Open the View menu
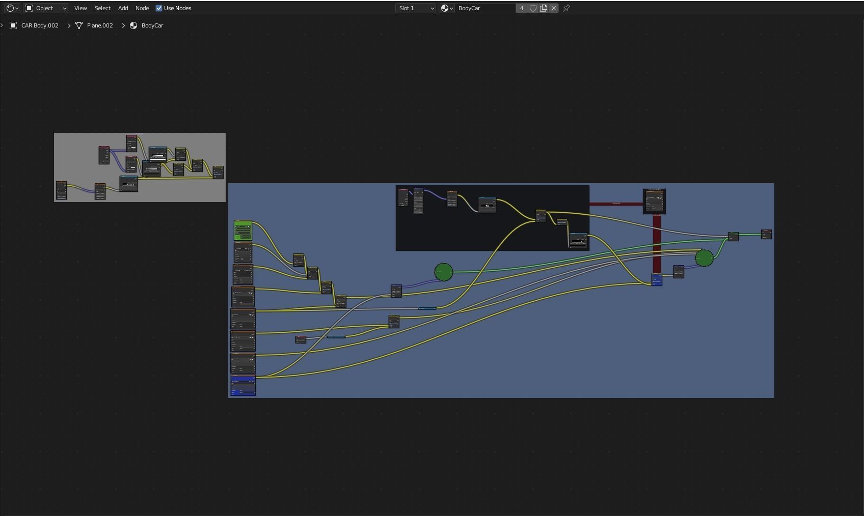The height and width of the screenshot is (516, 864). tap(80, 8)
